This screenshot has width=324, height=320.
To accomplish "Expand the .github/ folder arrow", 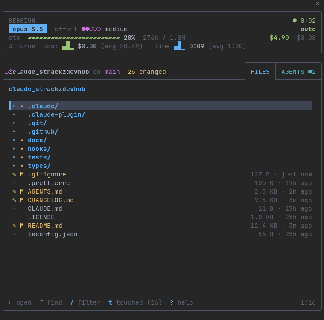I will tap(14, 131).
